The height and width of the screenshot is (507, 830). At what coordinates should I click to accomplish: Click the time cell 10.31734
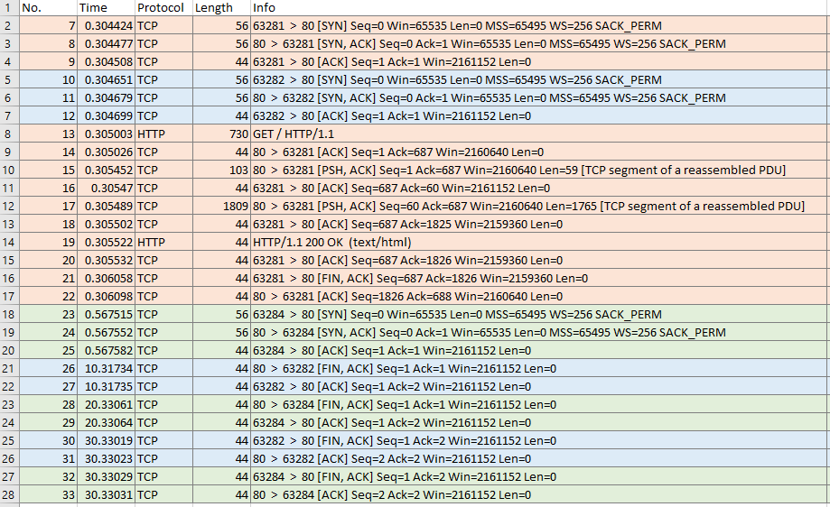coord(106,368)
